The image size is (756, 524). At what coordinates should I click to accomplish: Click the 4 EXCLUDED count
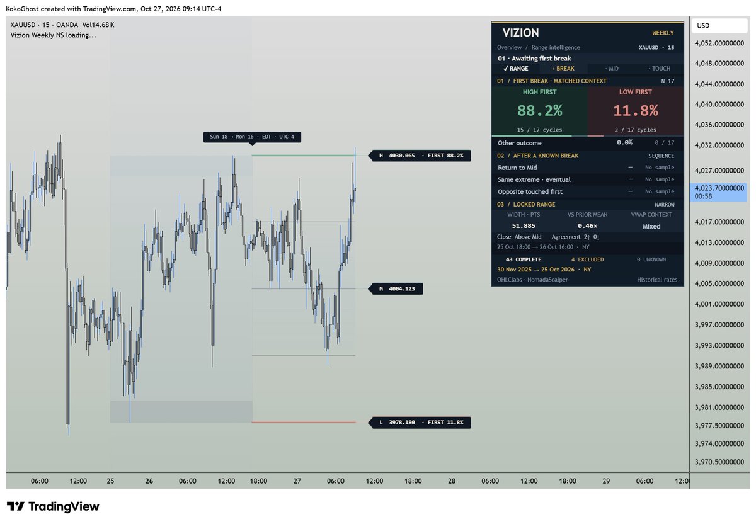(x=587, y=259)
